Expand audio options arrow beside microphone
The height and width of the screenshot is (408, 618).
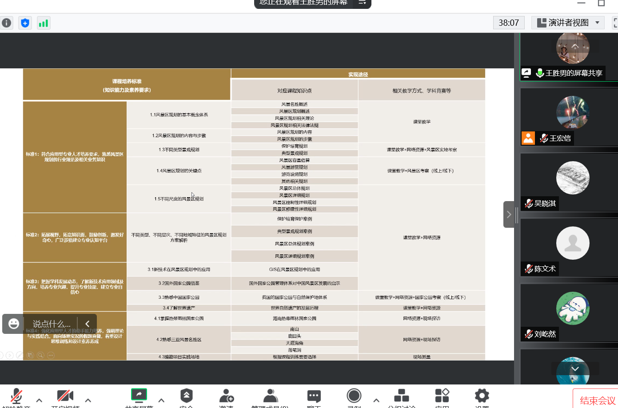pyautogui.click(x=39, y=400)
